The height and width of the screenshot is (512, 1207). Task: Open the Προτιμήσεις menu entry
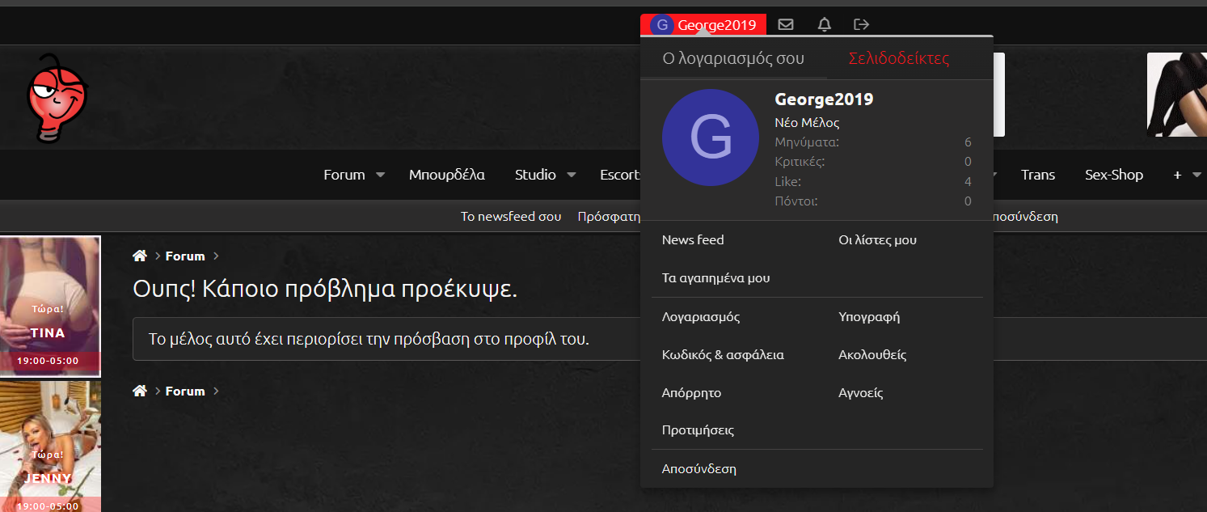(698, 429)
